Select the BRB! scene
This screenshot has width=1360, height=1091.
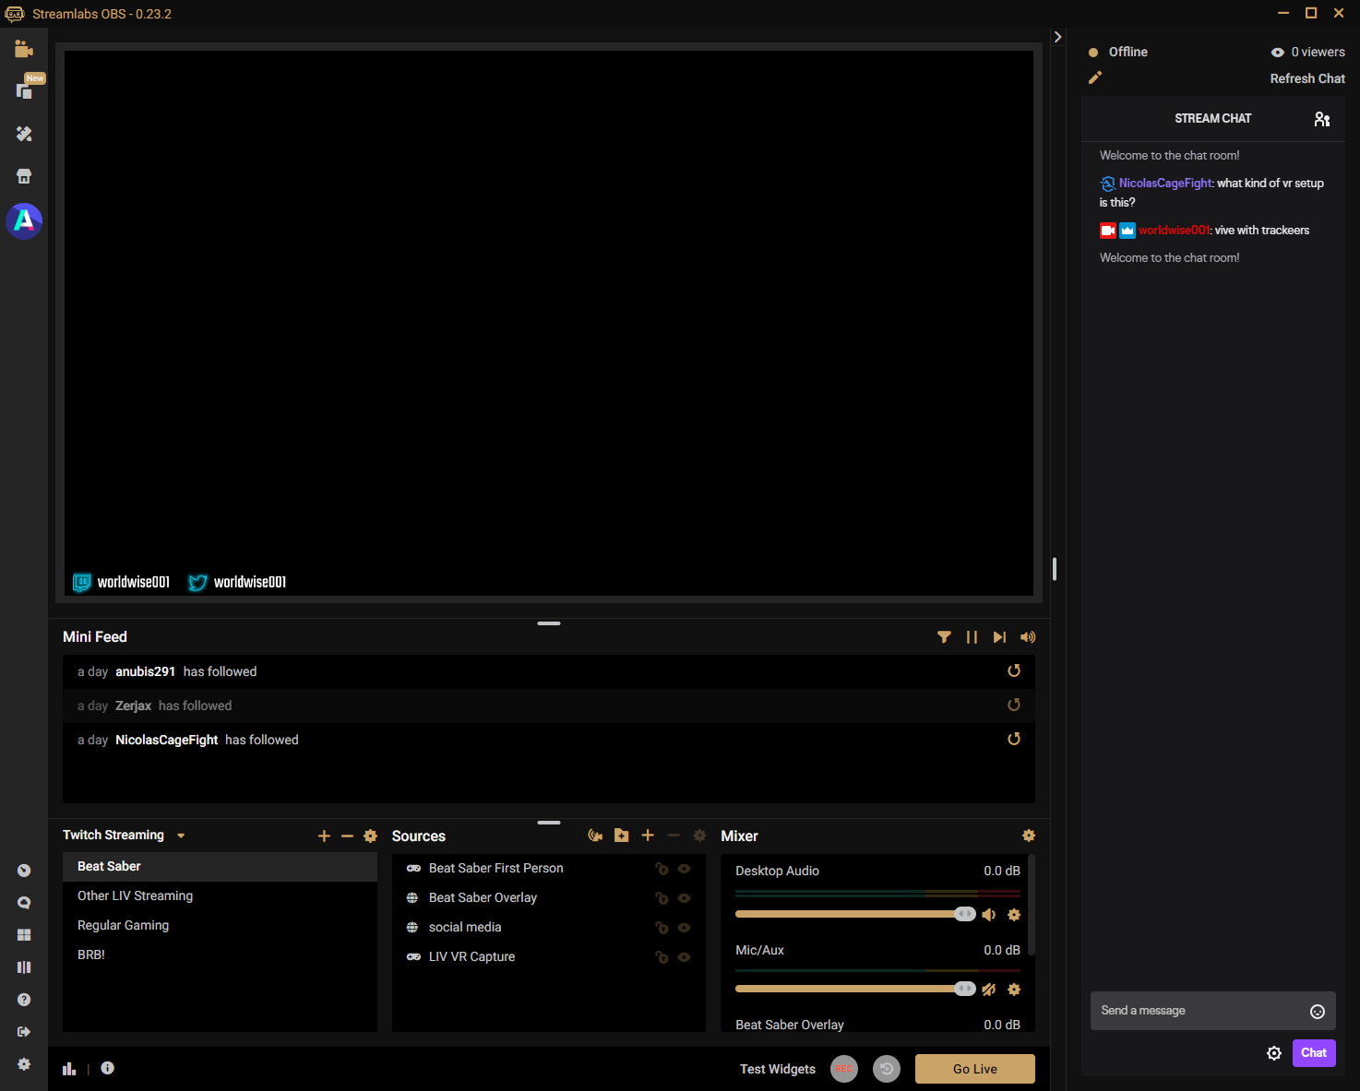[x=220, y=955]
